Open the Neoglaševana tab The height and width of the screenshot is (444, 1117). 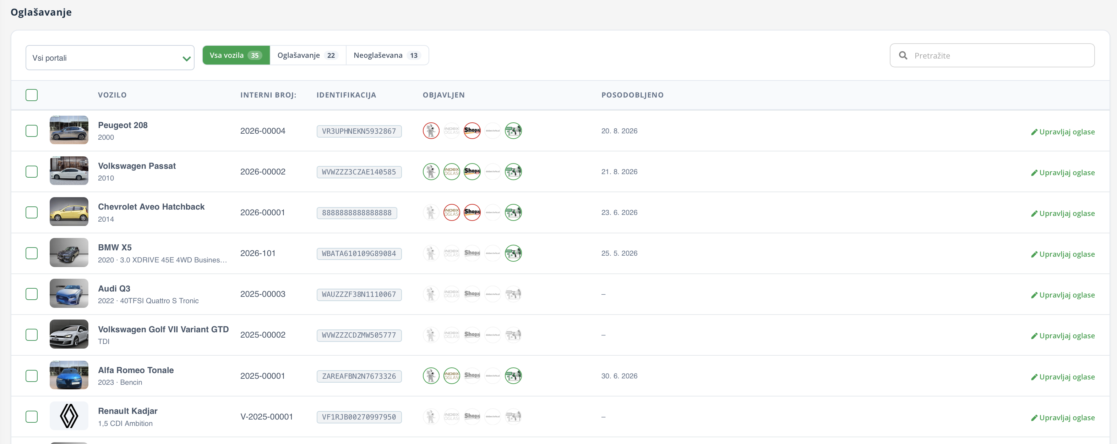pos(387,55)
